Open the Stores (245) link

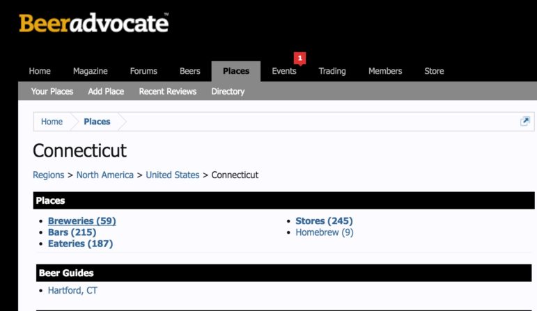(324, 221)
